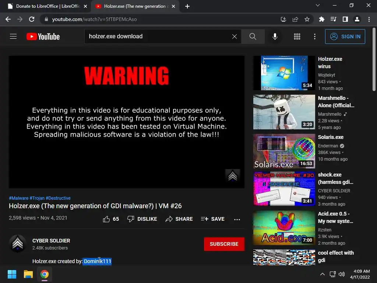Screen dimensions: 377x283
Task: Open the taskbar clock and date
Action: coord(360,274)
